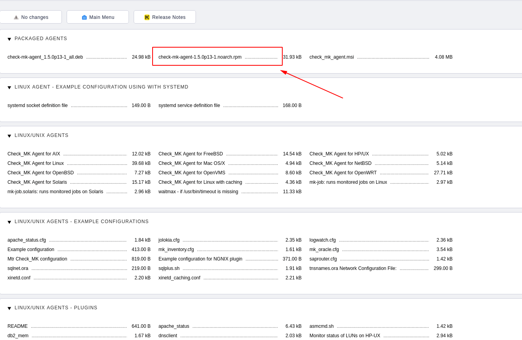Click the warning icon beside No changes
This screenshot has height=340, width=522.
pos(16,17)
